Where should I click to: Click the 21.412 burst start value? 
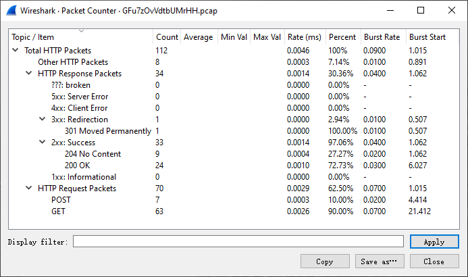click(419, 211)
